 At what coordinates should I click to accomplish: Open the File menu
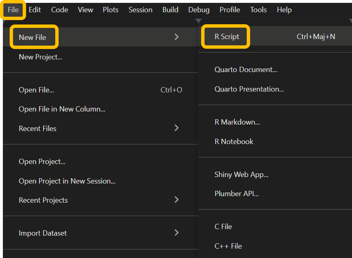(13, 10)
